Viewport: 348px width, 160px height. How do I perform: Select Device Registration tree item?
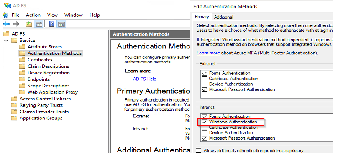(49, 73)
